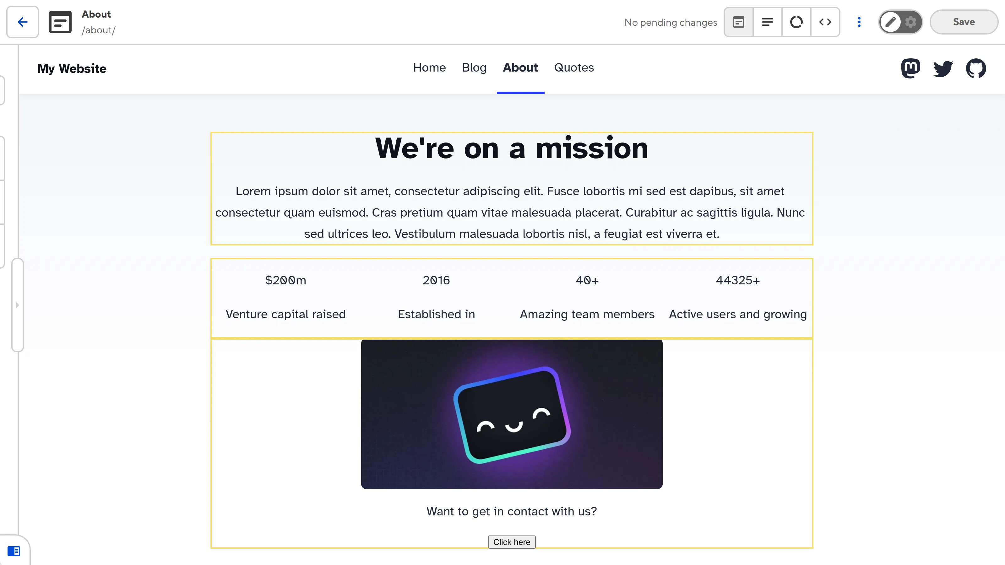Click the back arrow to exit the editor

tap(22, 22)
